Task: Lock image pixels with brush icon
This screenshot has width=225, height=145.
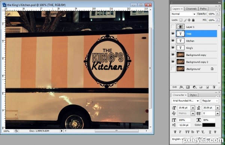Action: pos(185,20)
